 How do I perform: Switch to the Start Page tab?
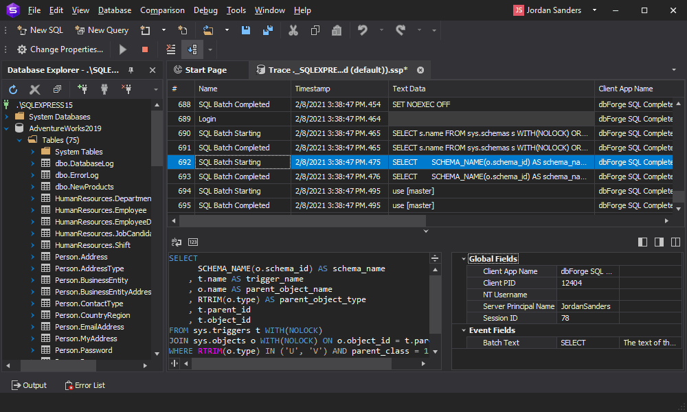(205, 70)
